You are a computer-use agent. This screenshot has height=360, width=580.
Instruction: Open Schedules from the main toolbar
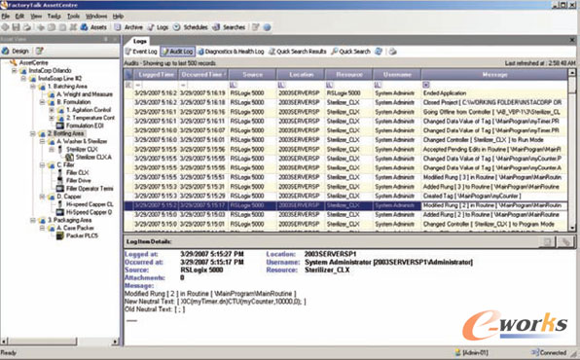tap(191, 27)
